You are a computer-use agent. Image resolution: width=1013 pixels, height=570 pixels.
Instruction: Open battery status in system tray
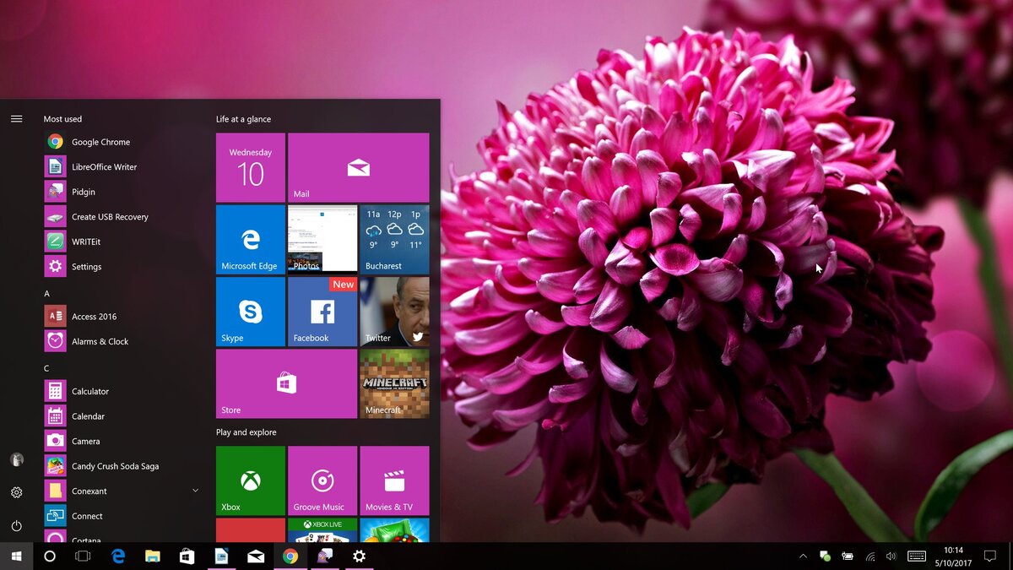click(847, 556)
